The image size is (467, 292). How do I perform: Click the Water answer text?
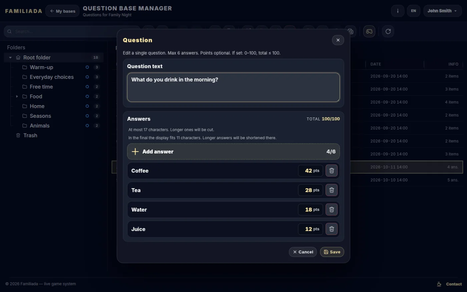tap(139, 210)
